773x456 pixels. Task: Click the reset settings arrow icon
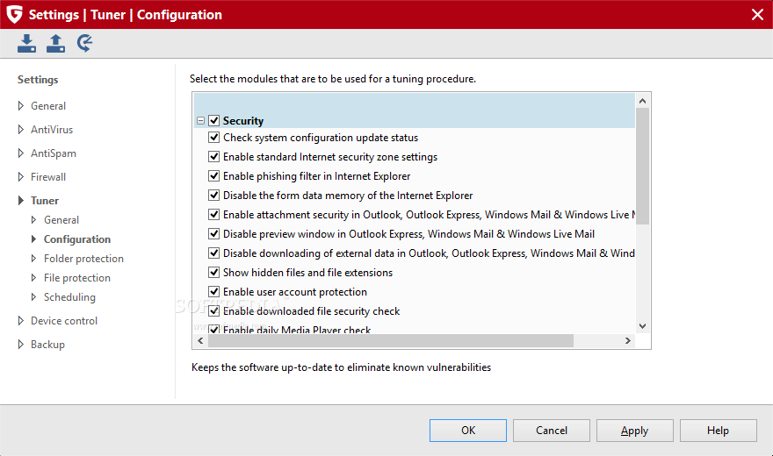click(x=85, y=43)
